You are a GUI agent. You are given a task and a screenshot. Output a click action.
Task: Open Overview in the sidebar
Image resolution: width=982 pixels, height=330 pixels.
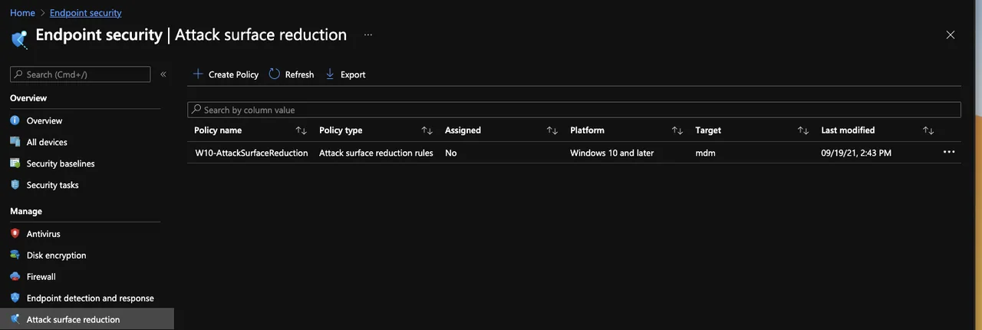tap(44, 120)
